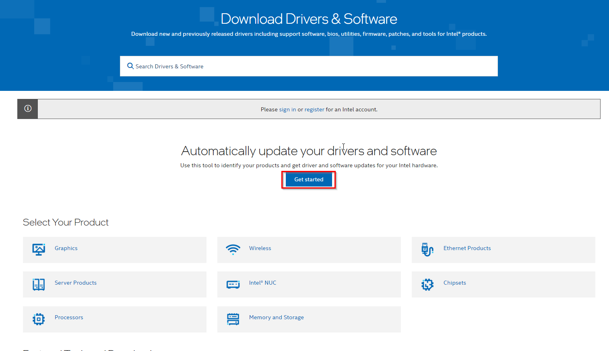
Task: Click the Automatically update your drivers heading
Action: click(309, 151)
